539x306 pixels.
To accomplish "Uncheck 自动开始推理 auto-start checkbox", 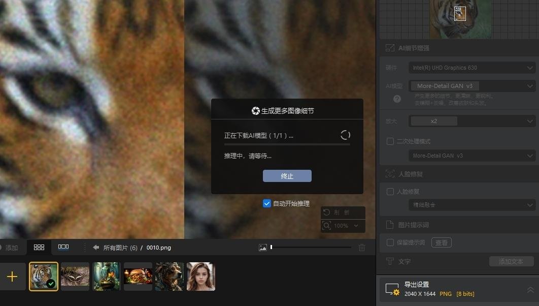I will tap(267, 203).
